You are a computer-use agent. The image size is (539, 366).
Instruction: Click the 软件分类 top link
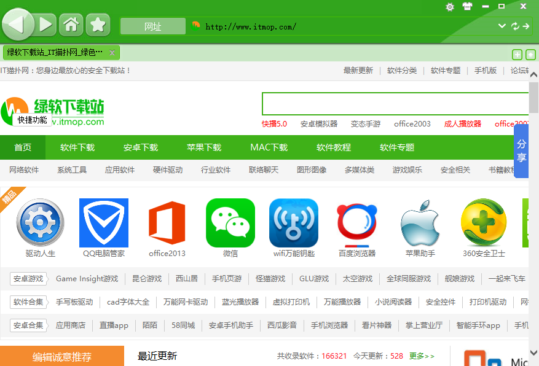point(402,71)
